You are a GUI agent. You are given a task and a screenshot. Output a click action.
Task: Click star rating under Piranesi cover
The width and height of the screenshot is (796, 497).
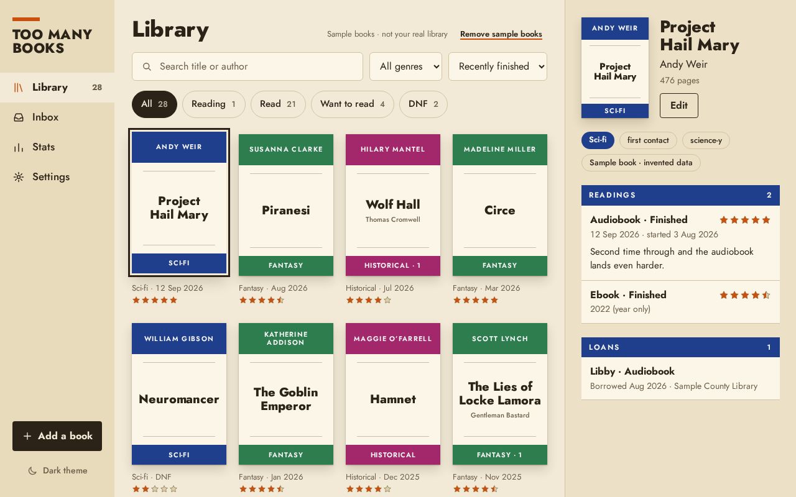coord(262,300)
